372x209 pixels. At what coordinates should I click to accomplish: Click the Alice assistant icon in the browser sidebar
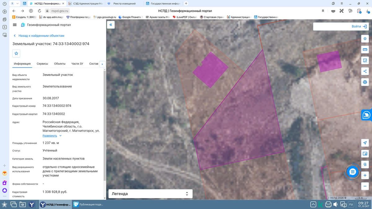pos(5,190)
